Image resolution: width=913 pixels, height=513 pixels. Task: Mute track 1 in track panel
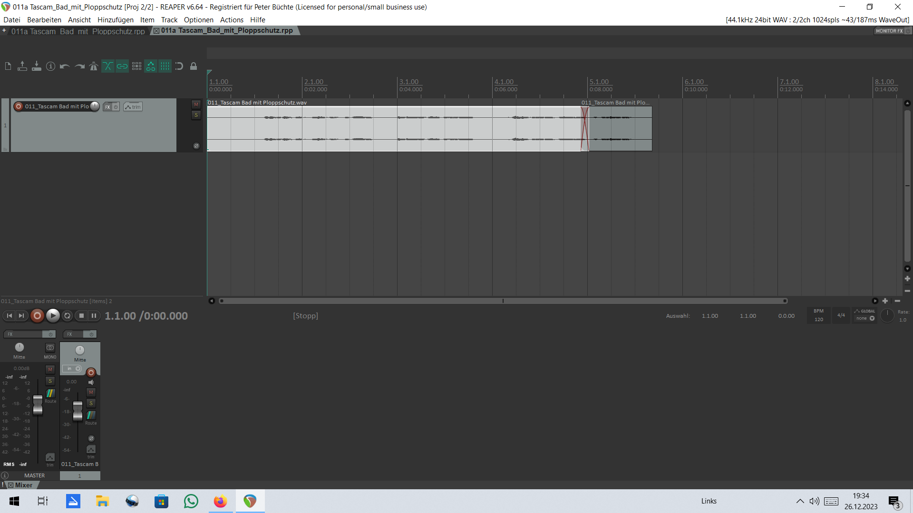(196, 104)
